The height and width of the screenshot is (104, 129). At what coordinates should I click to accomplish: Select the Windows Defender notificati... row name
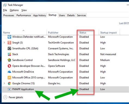(29, 37)
